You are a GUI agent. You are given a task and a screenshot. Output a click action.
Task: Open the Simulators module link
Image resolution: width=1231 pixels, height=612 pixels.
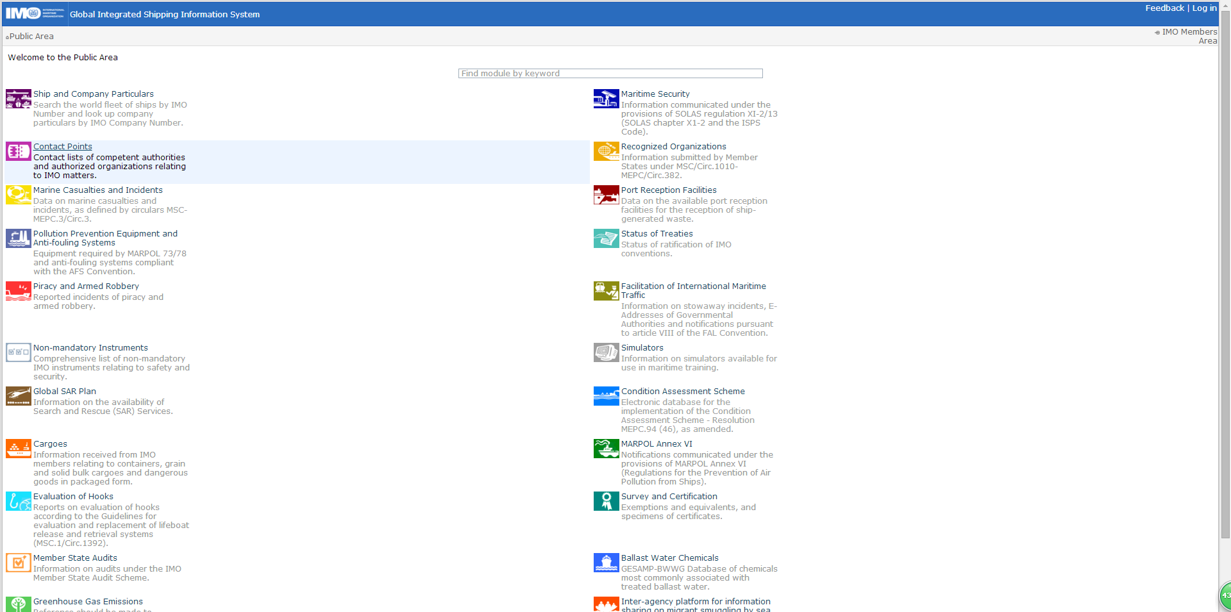click(x=642, y=347)
